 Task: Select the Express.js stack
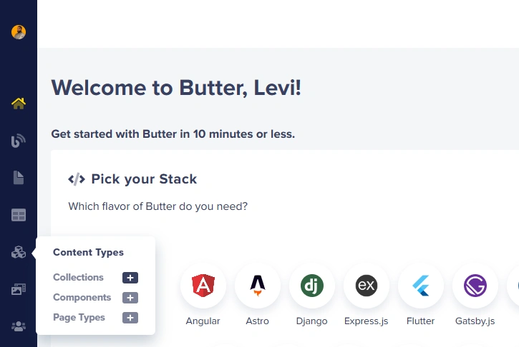(366, 286)
